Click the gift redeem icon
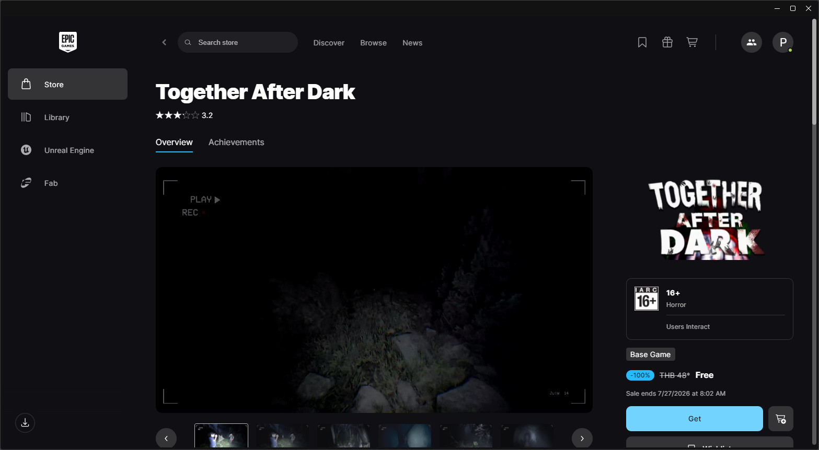819x450 pixels. click(x=667, y=42)
